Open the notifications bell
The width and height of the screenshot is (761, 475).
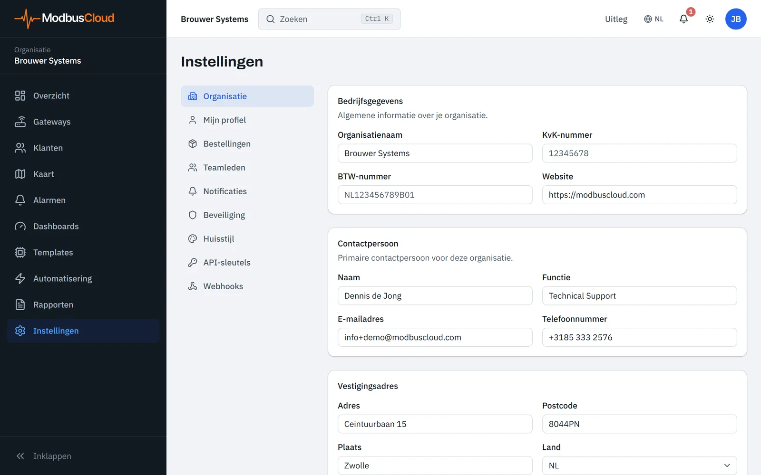tap(683, 19)
